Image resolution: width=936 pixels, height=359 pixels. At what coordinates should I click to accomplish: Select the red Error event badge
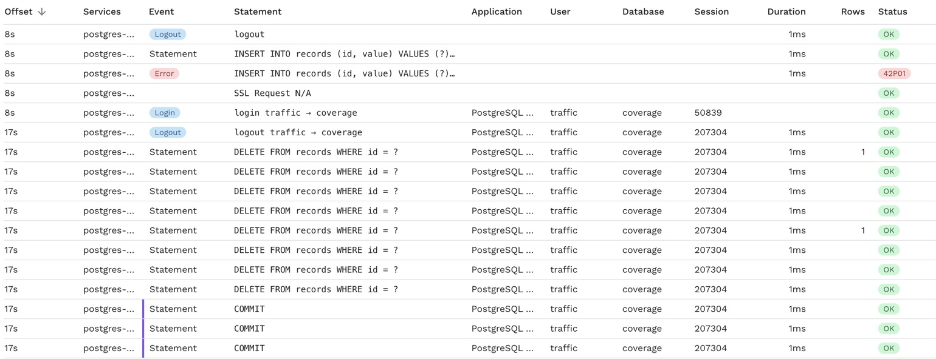tap(164, 73)
